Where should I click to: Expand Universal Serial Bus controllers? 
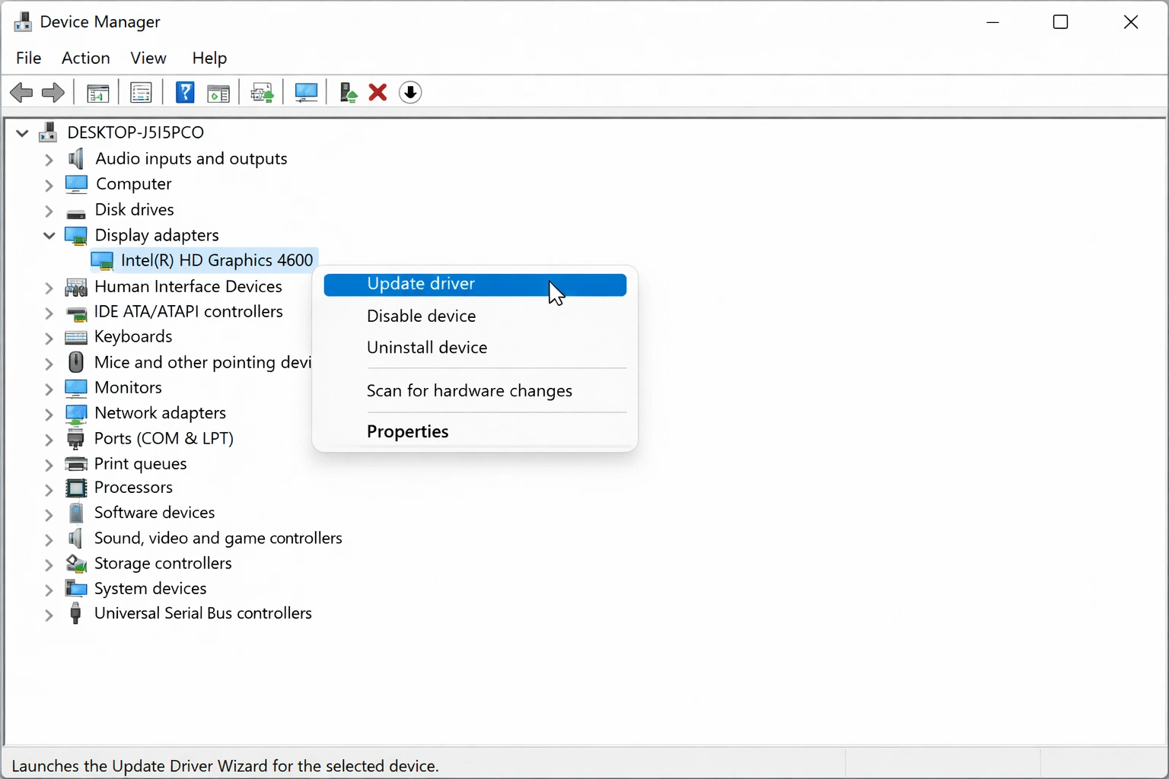tap(49, 615)
